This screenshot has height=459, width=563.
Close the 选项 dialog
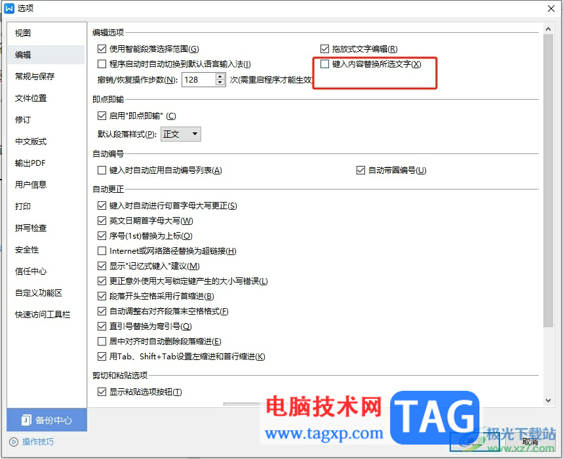[551, 9]
